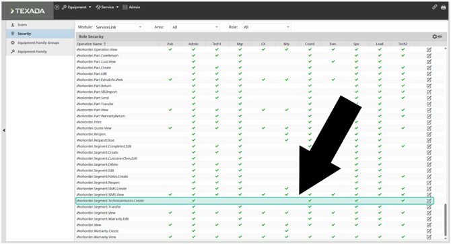Image resolution: width=451 pixels, height=244 pixels.
Task: Click the Tech2 column header
Action: tap(403, 44)
